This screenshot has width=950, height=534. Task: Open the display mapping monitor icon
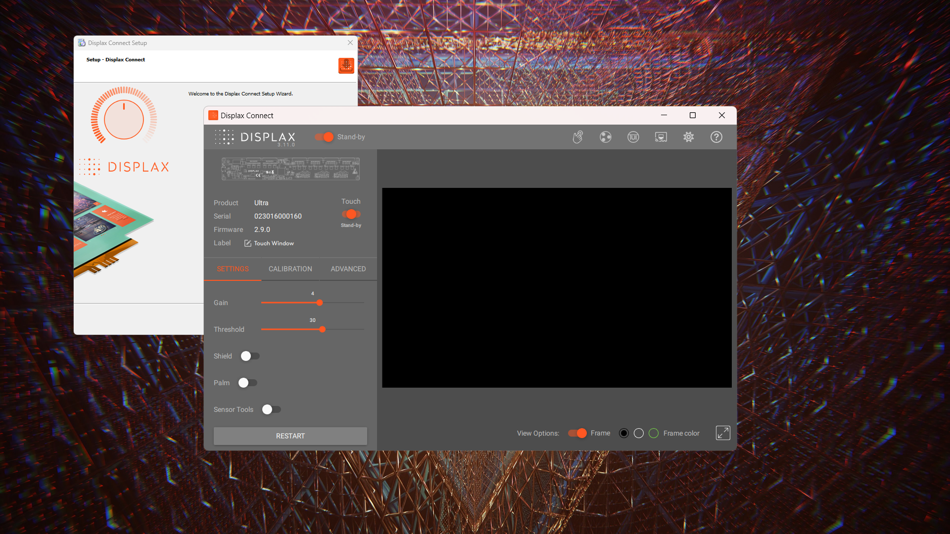(x=661, y=137)
